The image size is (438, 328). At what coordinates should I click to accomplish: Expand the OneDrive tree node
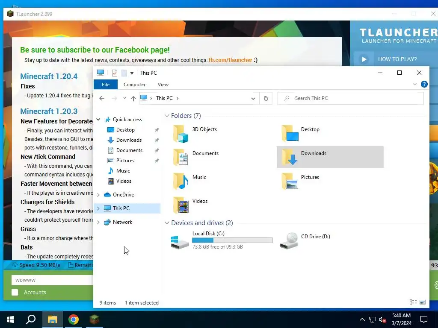click(x=98, y=195)
